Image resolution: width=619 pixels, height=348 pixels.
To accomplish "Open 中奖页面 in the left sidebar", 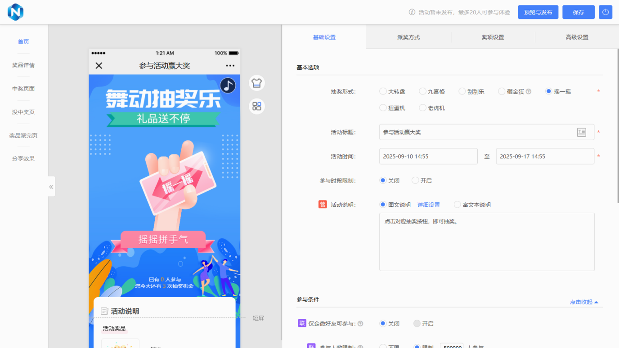I will pyautogui.click(x=23, y=88).
